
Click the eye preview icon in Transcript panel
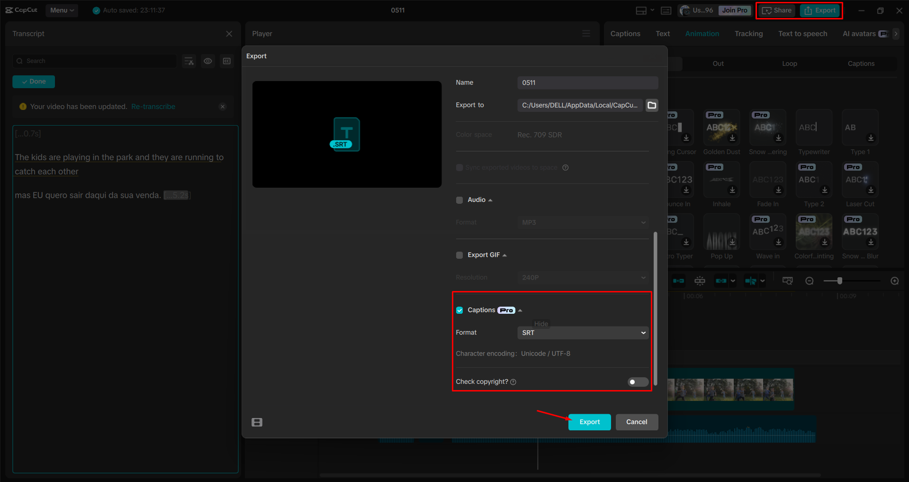click(207, 61)
